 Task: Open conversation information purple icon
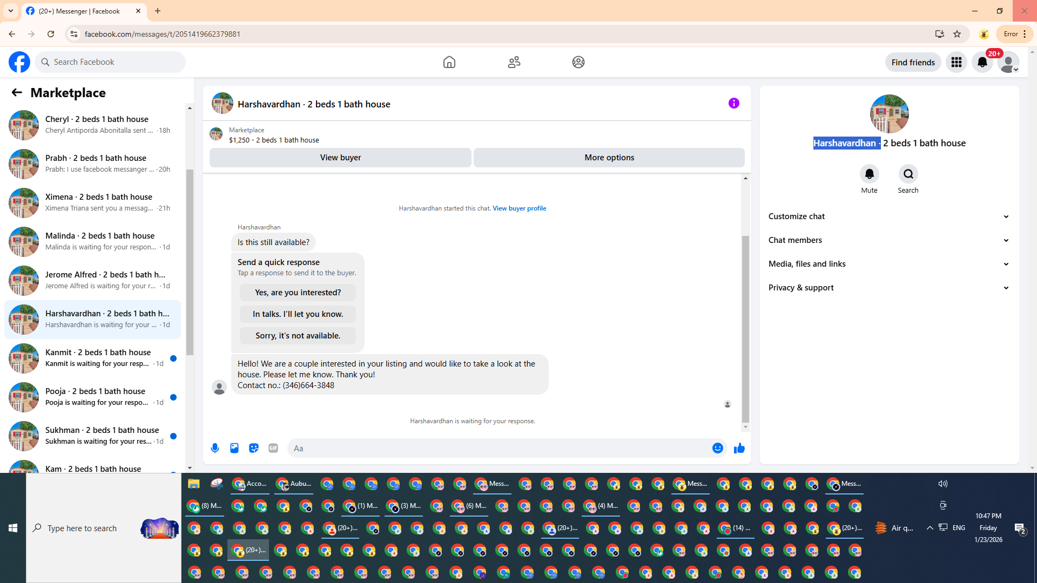(x=733, y=103)
